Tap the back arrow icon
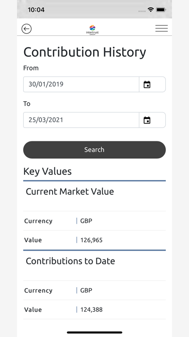The image size is (189, 337). (27, 29)
